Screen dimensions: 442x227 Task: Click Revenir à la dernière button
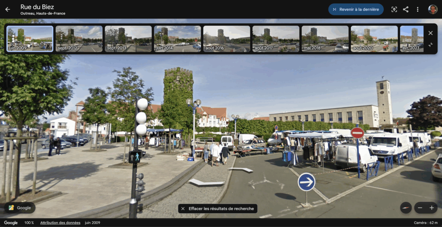point(356,9)
